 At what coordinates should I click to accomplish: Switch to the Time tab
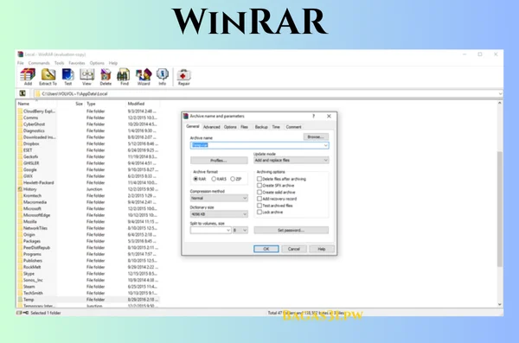pos(276,127)
